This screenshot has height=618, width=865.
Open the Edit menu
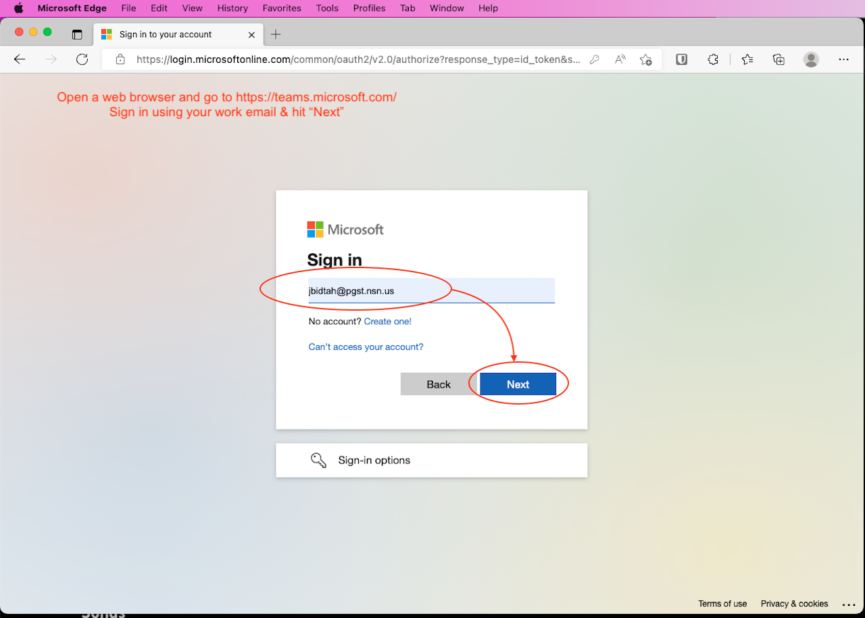click(x=159, y=8)
